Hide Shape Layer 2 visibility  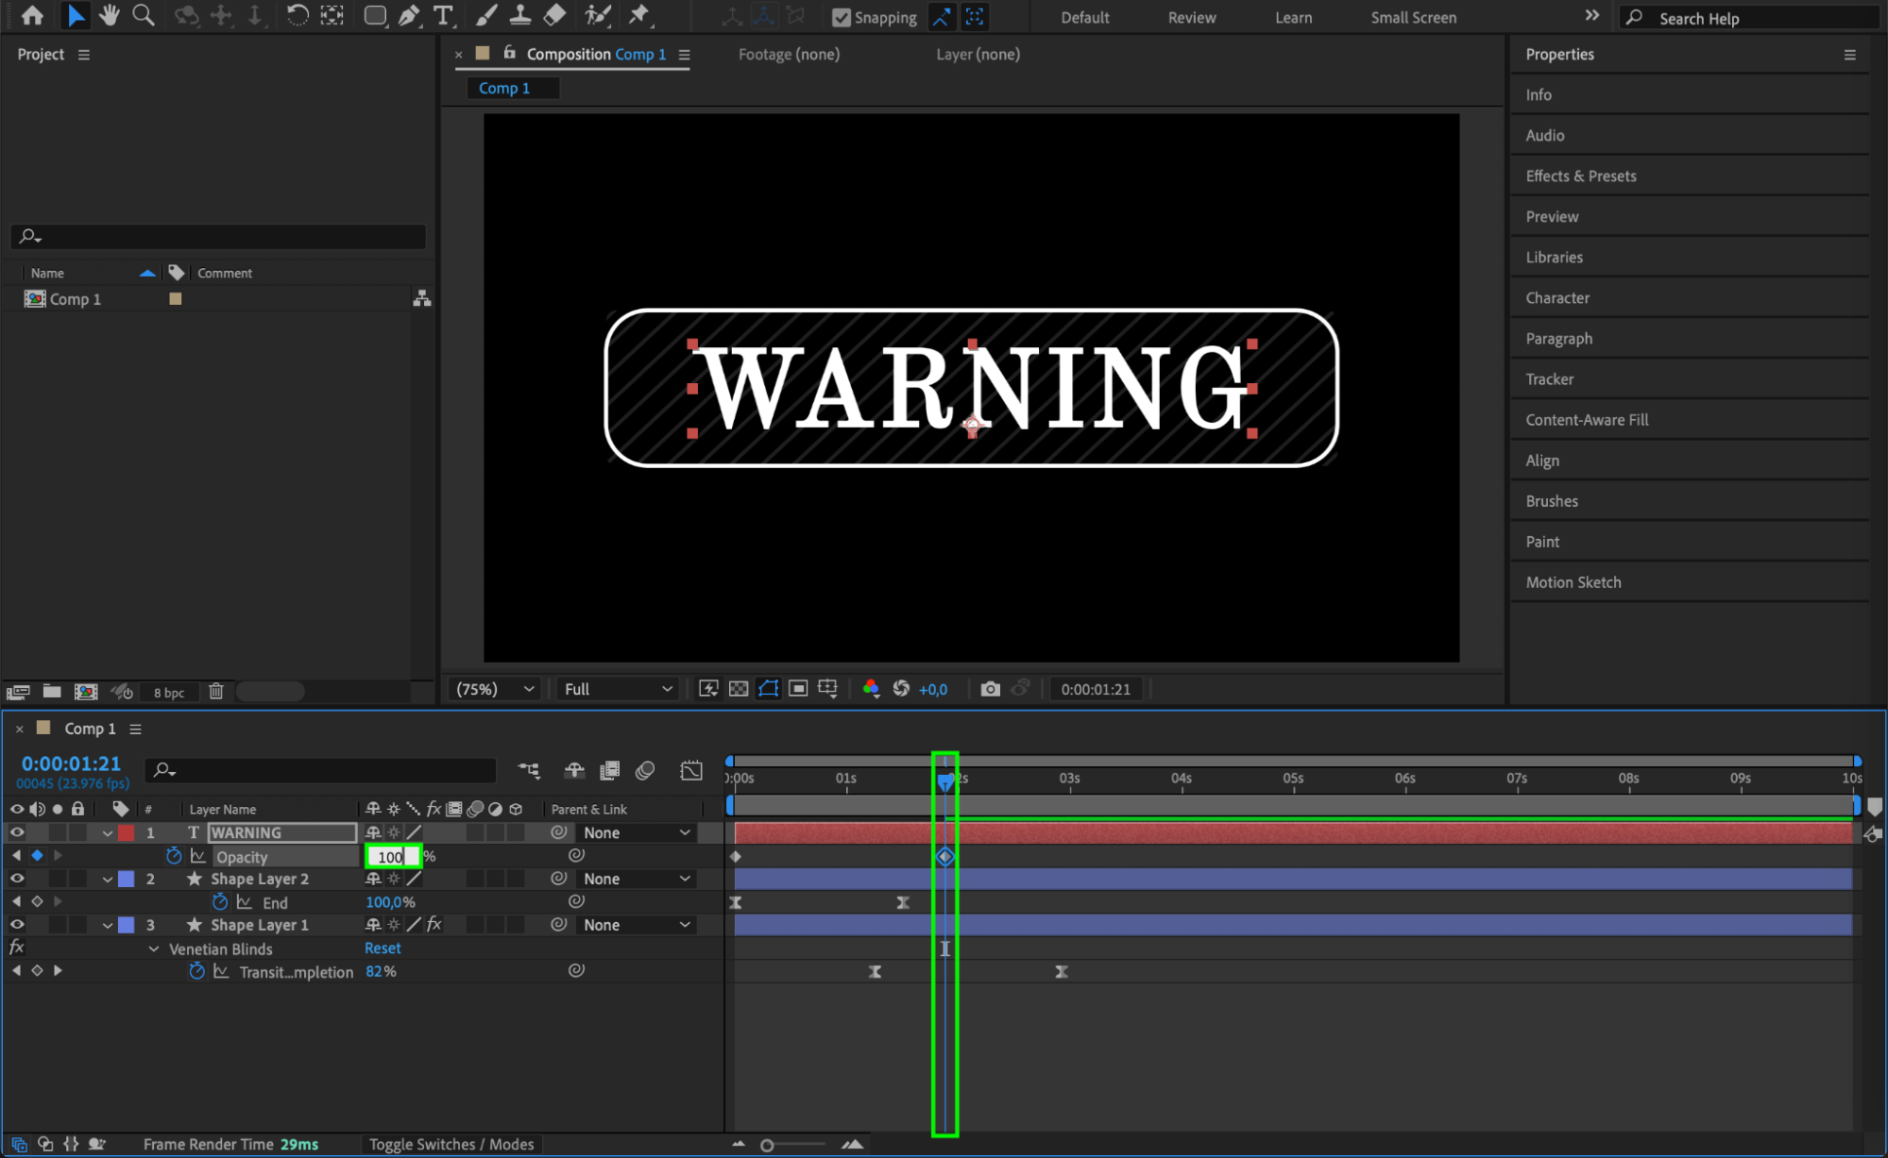click(x=17, y=879)
